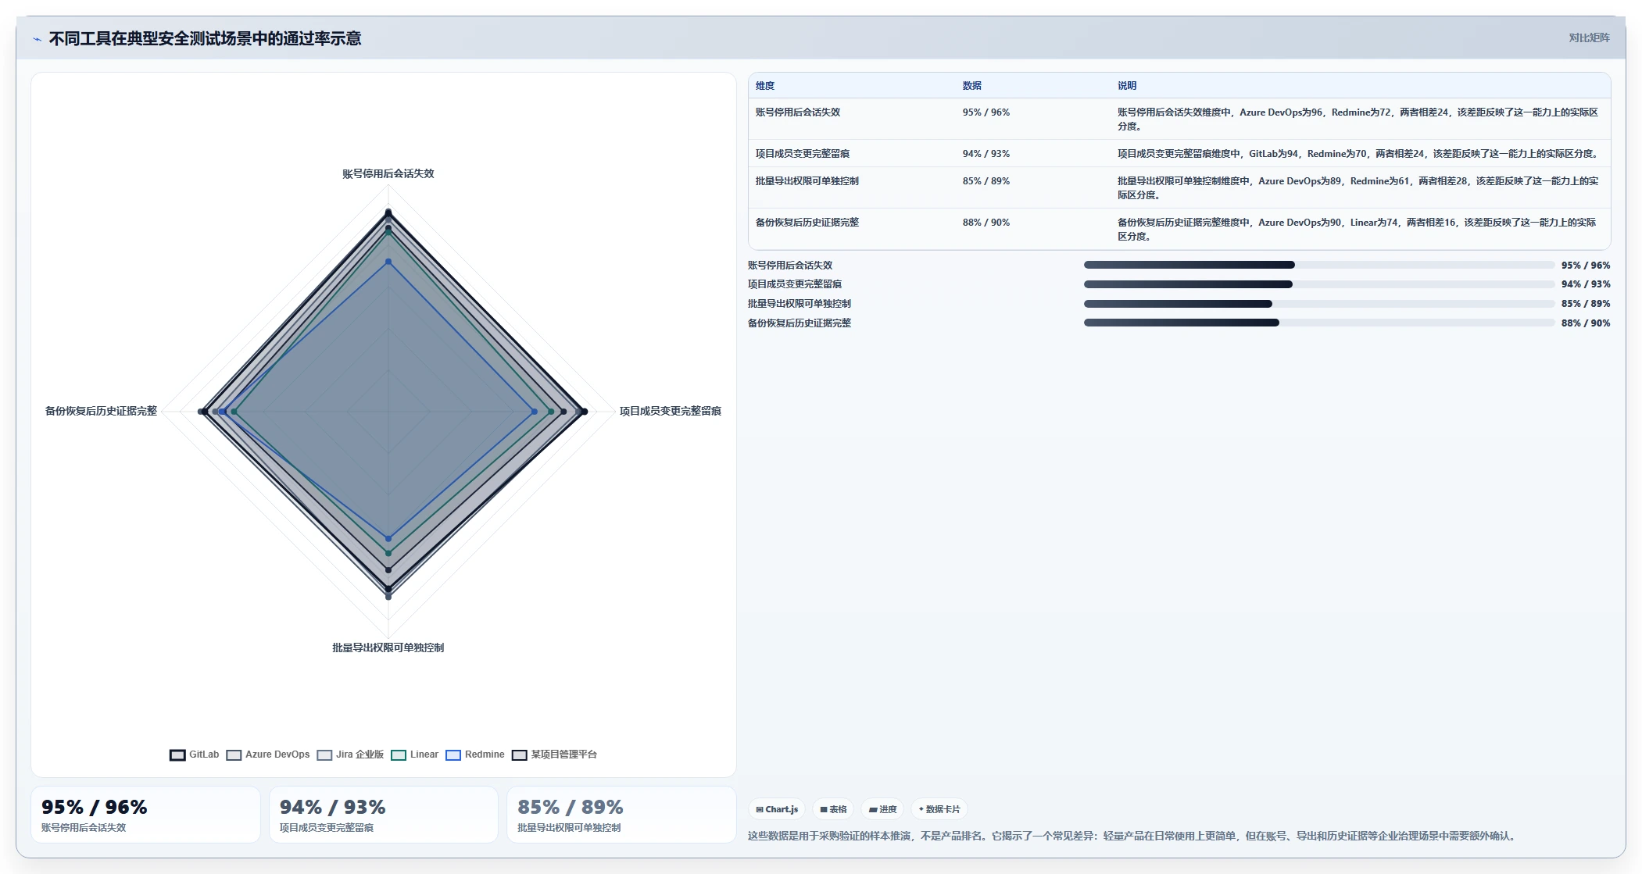Toggle the GitLab legend swatch
The height and width of the screenshot is (874, 1642).
pos(177,754)
